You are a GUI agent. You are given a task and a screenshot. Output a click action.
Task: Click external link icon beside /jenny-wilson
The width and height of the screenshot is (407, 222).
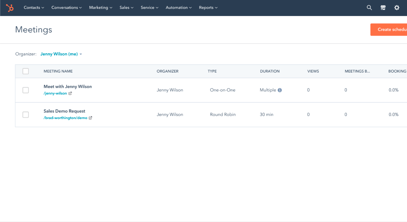point(70,93)
